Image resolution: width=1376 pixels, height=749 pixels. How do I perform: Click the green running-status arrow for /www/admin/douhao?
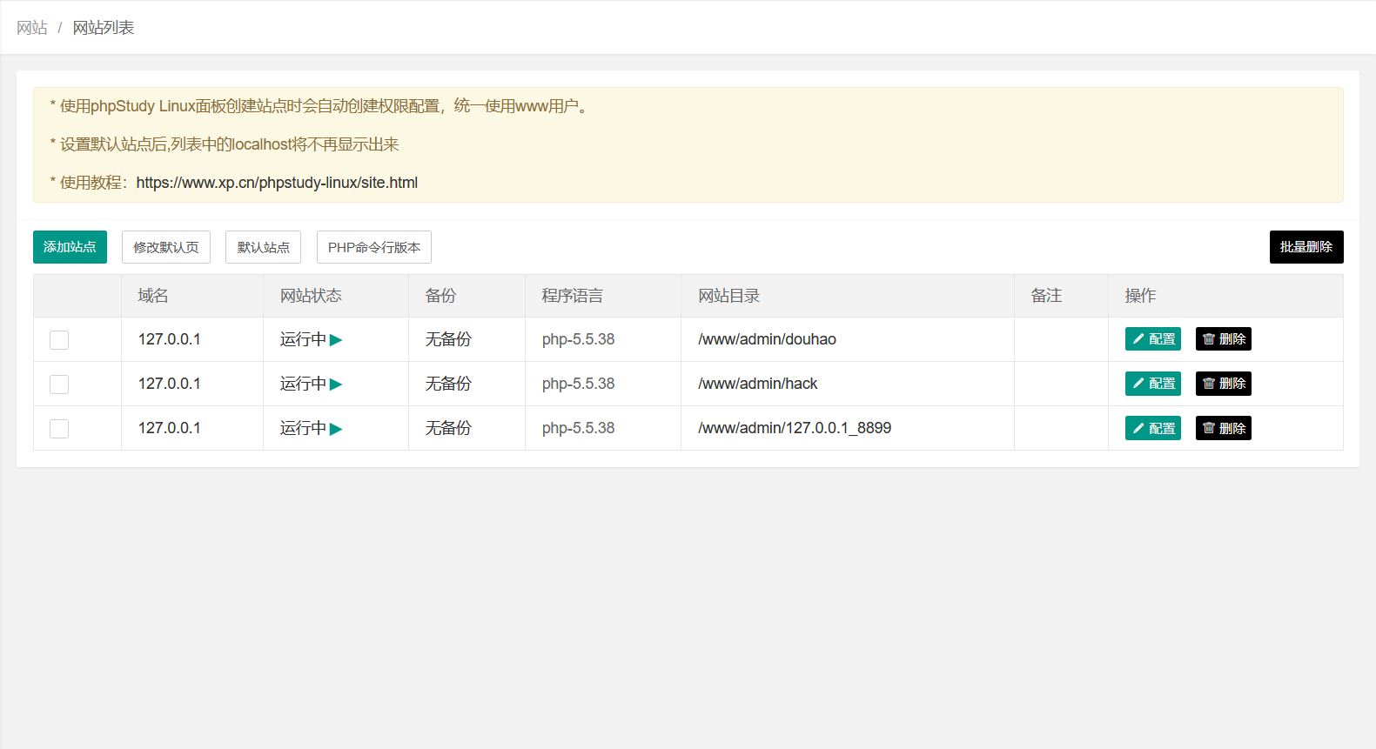336,340
